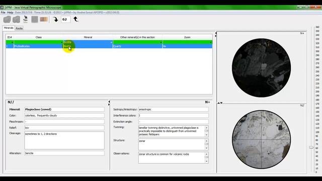Click the Alteration field showing Sericite
The height and width of the screenshot is (181, 322).
point(64,153)
